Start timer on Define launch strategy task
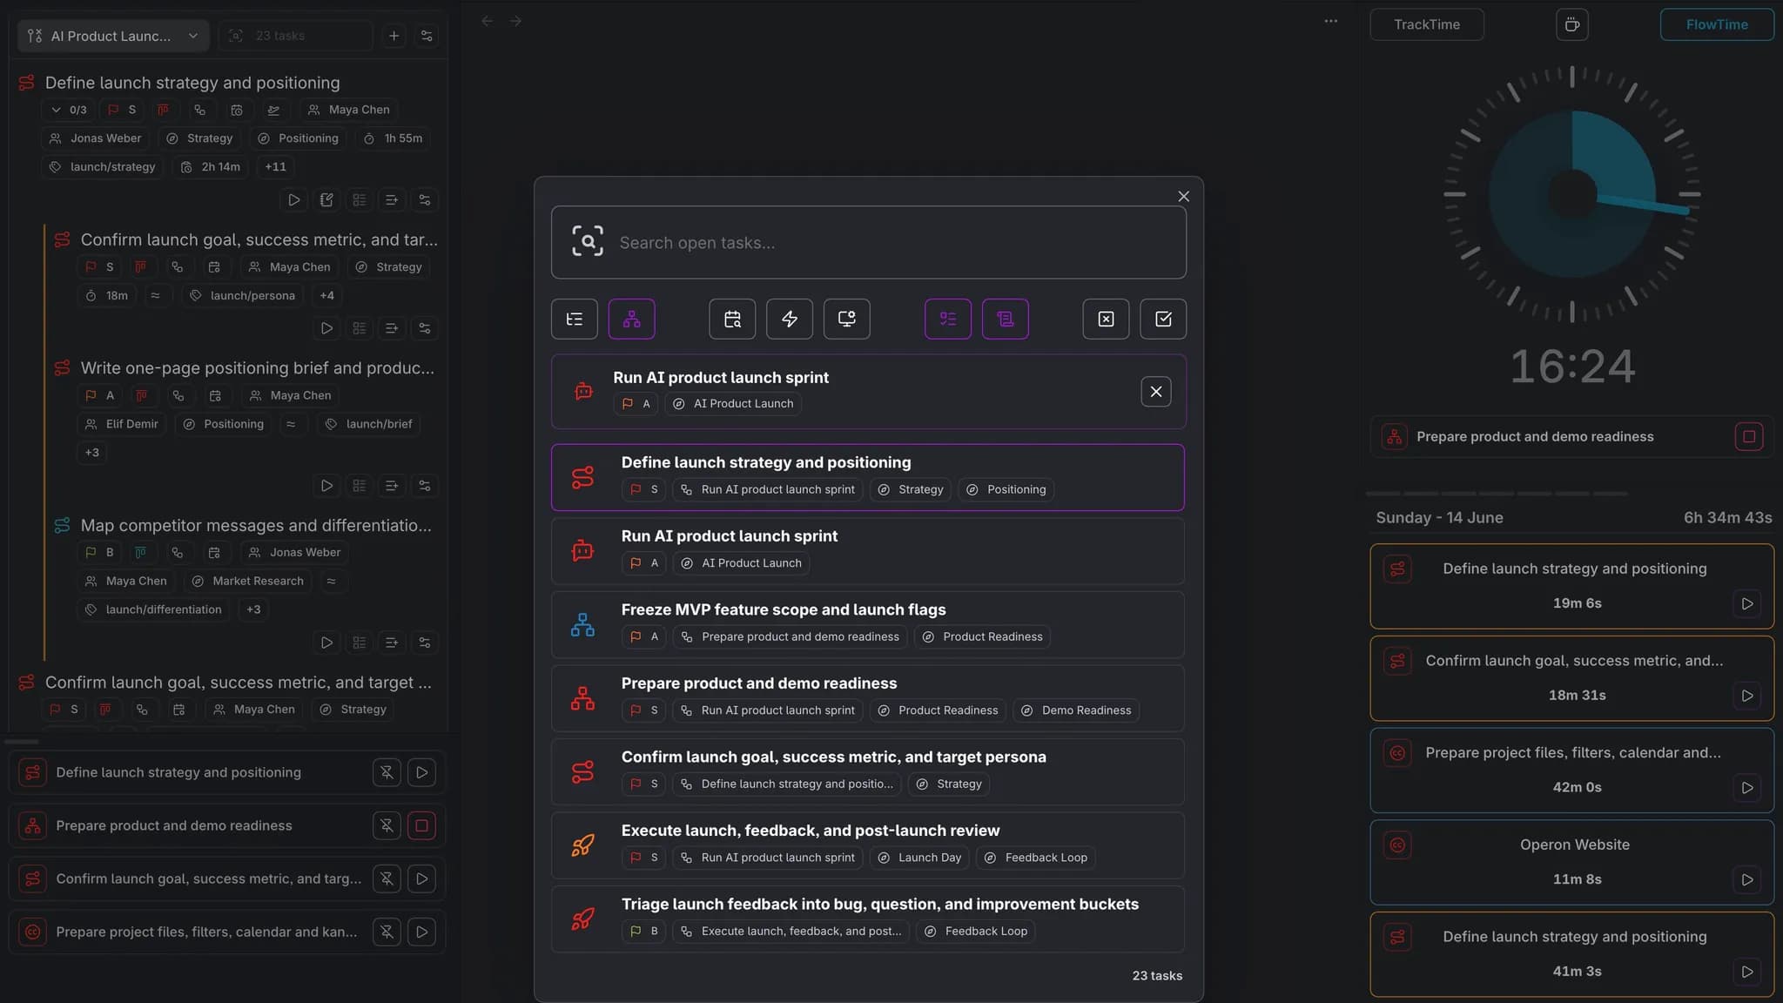 (x=294, y=200)
